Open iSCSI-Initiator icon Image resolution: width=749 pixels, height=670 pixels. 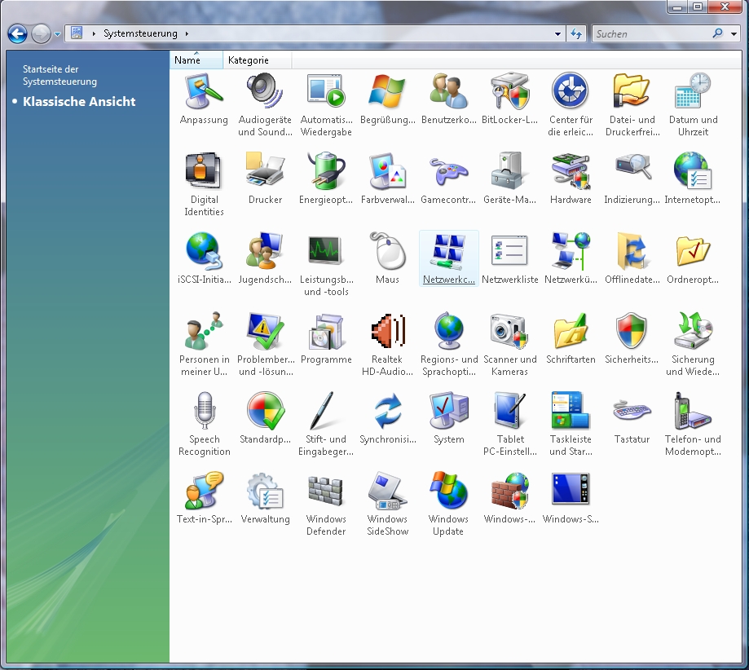click(204, 250)
